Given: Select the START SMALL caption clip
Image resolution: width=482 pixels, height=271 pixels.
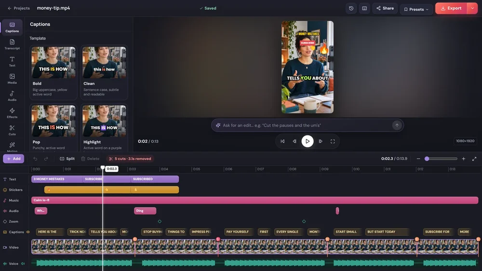Looking at the screenshot, I should [x=348, y=232].
